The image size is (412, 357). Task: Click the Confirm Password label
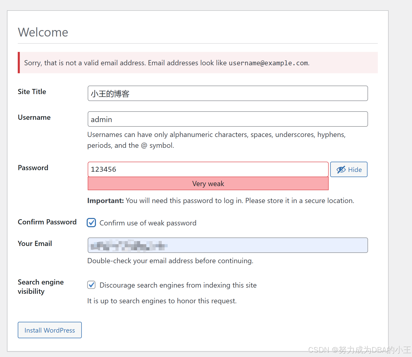click(x=47, y=222)
